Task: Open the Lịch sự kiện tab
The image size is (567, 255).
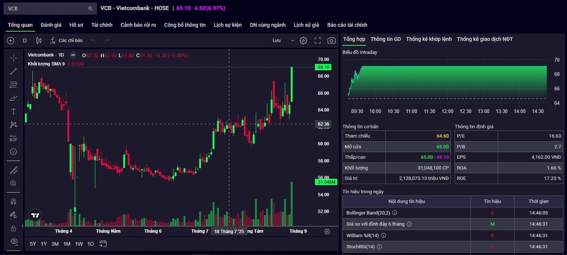Action: 227,25
